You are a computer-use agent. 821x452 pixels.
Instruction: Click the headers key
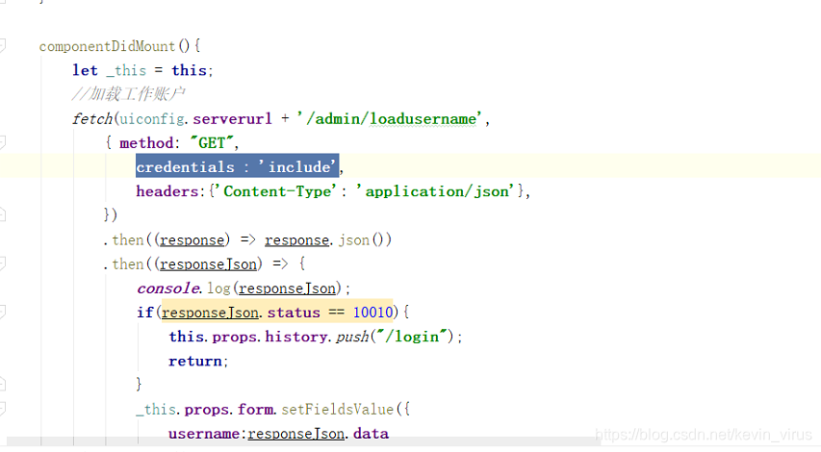[x=167, y=191]
